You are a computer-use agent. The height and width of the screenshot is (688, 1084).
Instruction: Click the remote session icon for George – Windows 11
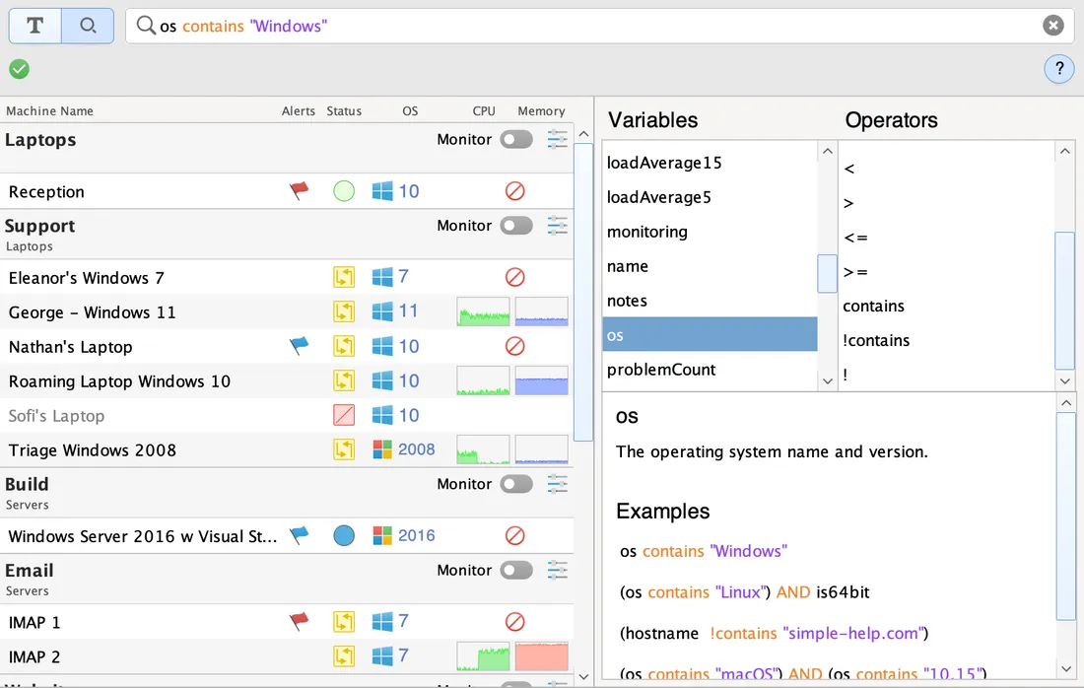(344, 311)
